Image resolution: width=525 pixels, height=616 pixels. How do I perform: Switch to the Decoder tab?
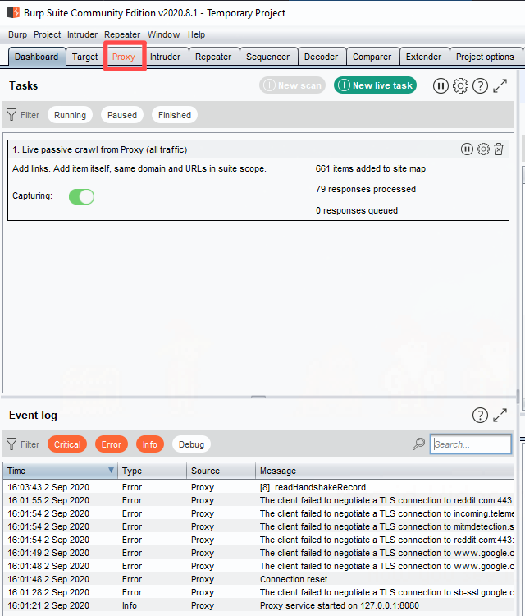(321, 57)
